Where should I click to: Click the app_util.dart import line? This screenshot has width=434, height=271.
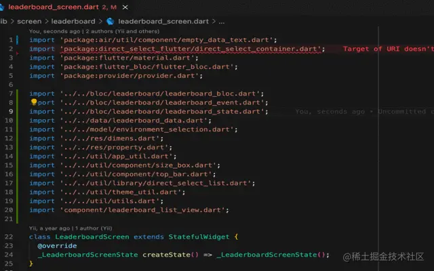click(x=103, y=157)
